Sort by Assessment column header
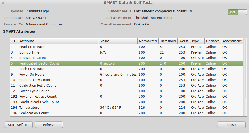This screenshot has width=249, height=133. (x=232, y=41)
